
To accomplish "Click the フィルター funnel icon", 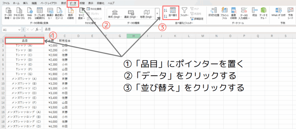I will 184,12.
